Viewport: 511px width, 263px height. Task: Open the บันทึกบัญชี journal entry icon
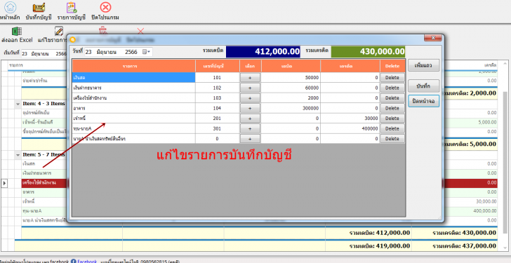pos(39,7)
